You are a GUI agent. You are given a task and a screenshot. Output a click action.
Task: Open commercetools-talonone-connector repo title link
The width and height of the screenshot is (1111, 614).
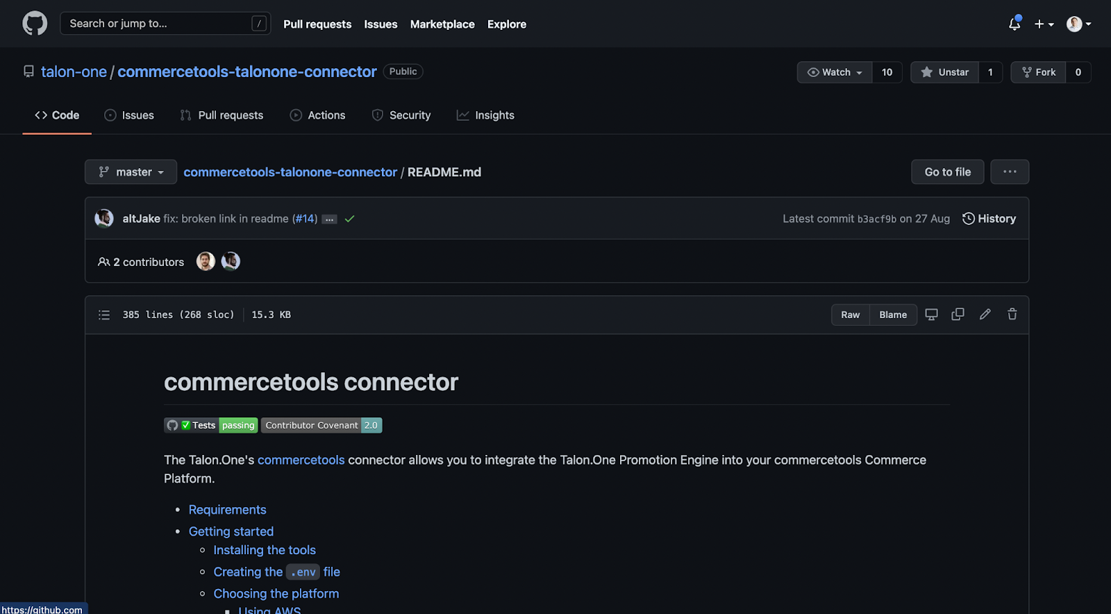[x=247, y=72]
